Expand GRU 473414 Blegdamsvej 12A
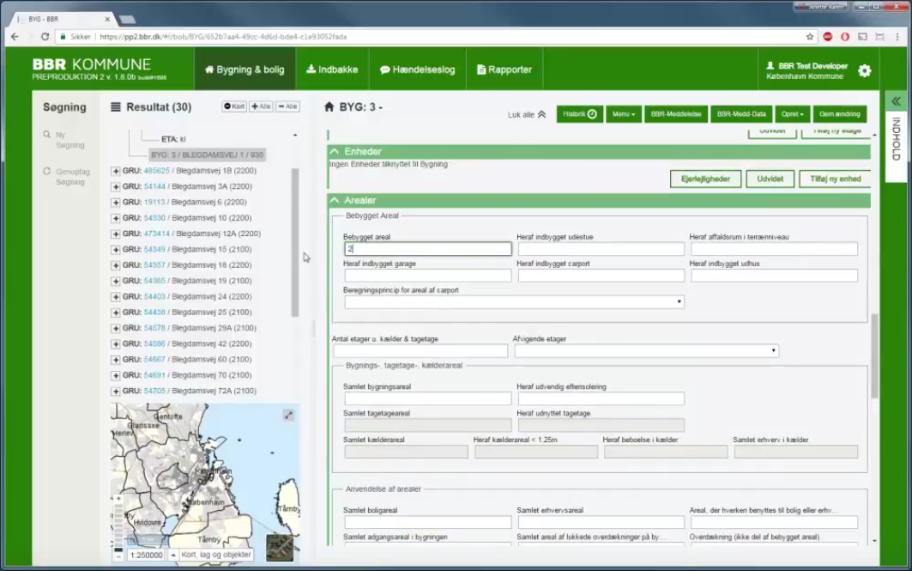The width and height of the screenshot is (912, 571). click(115, 234)
